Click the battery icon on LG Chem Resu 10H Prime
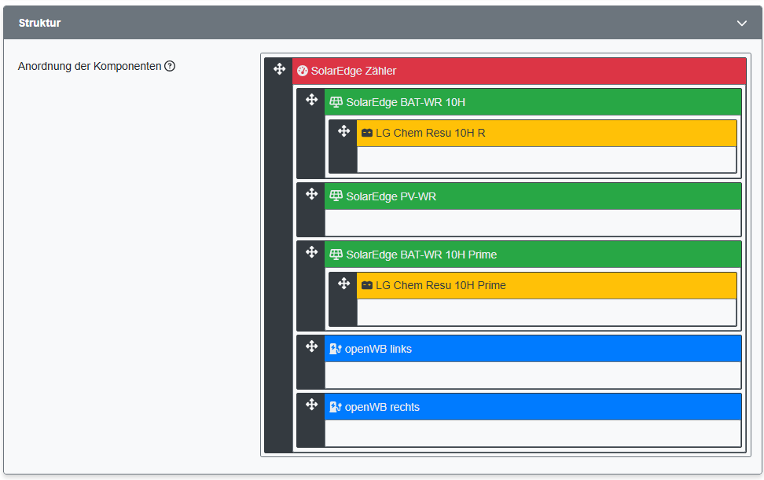 [367, 285]
